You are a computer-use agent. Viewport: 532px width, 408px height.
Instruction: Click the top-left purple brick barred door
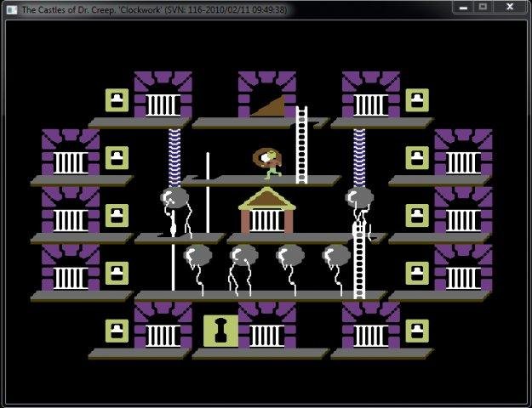(x=163, y=96)
